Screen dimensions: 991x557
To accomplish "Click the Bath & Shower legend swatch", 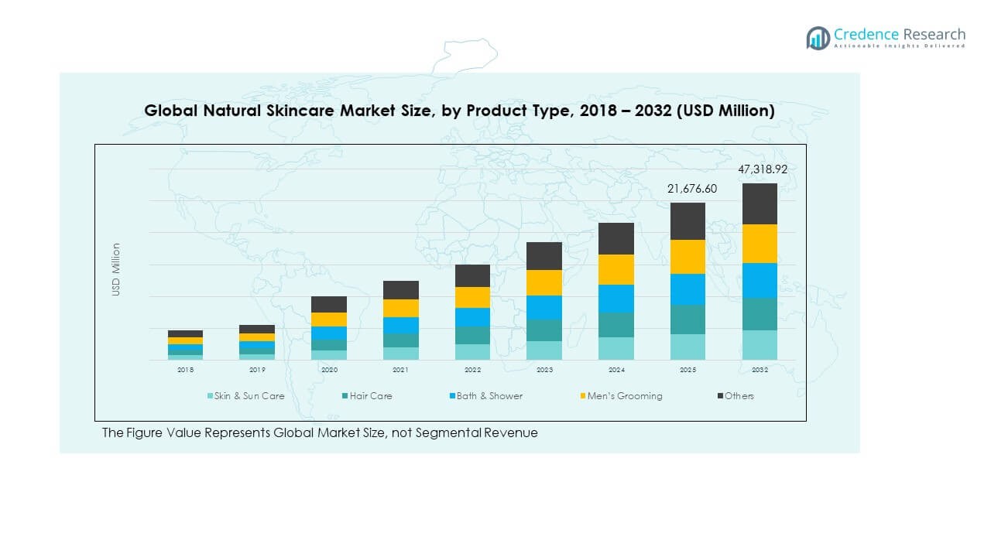I will pos(451,396).
